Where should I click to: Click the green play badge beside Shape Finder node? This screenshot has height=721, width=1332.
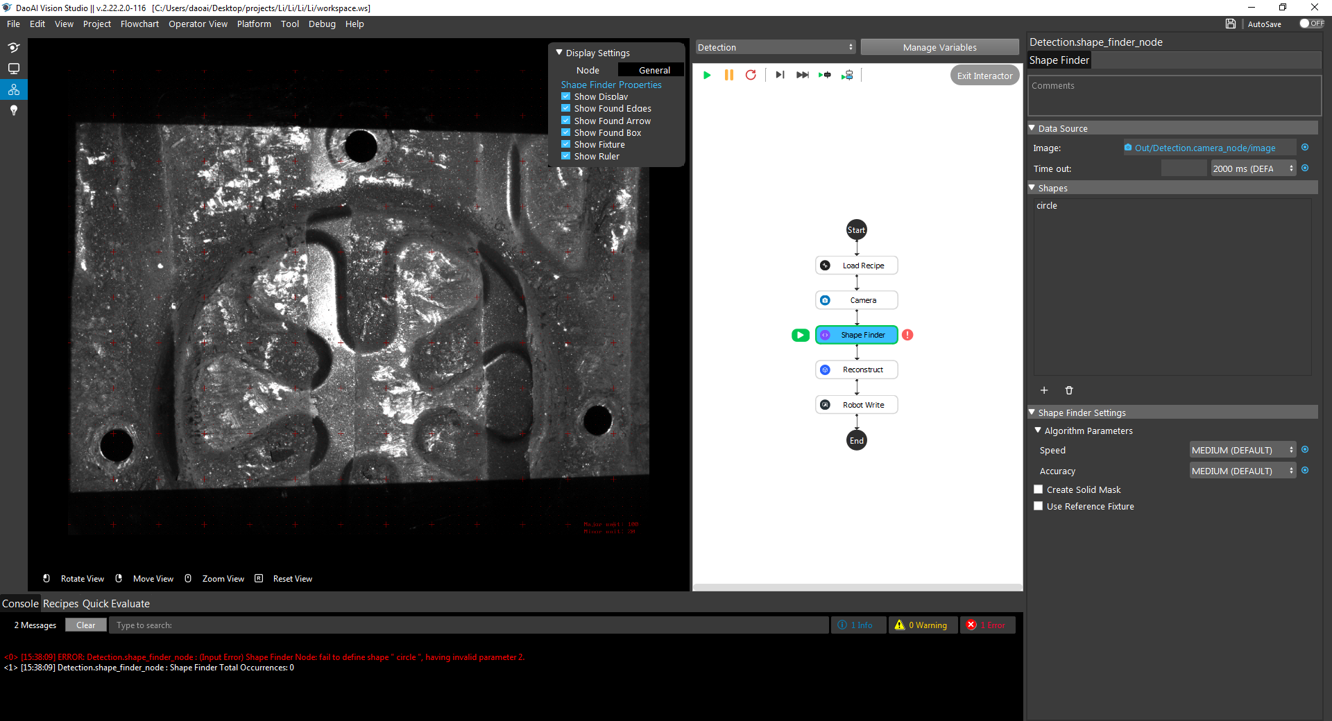point(801,335)
